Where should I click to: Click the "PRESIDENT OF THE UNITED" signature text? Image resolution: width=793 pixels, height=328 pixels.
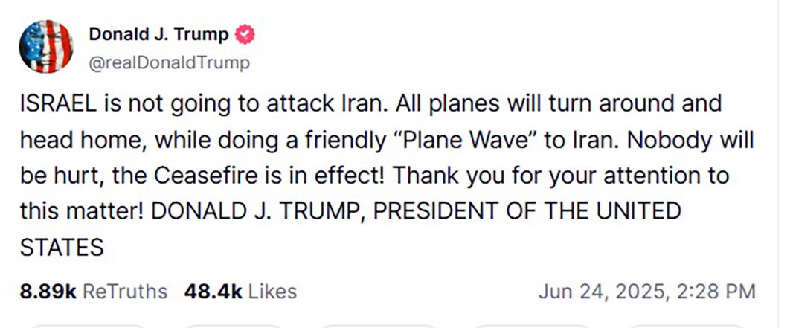527,210
